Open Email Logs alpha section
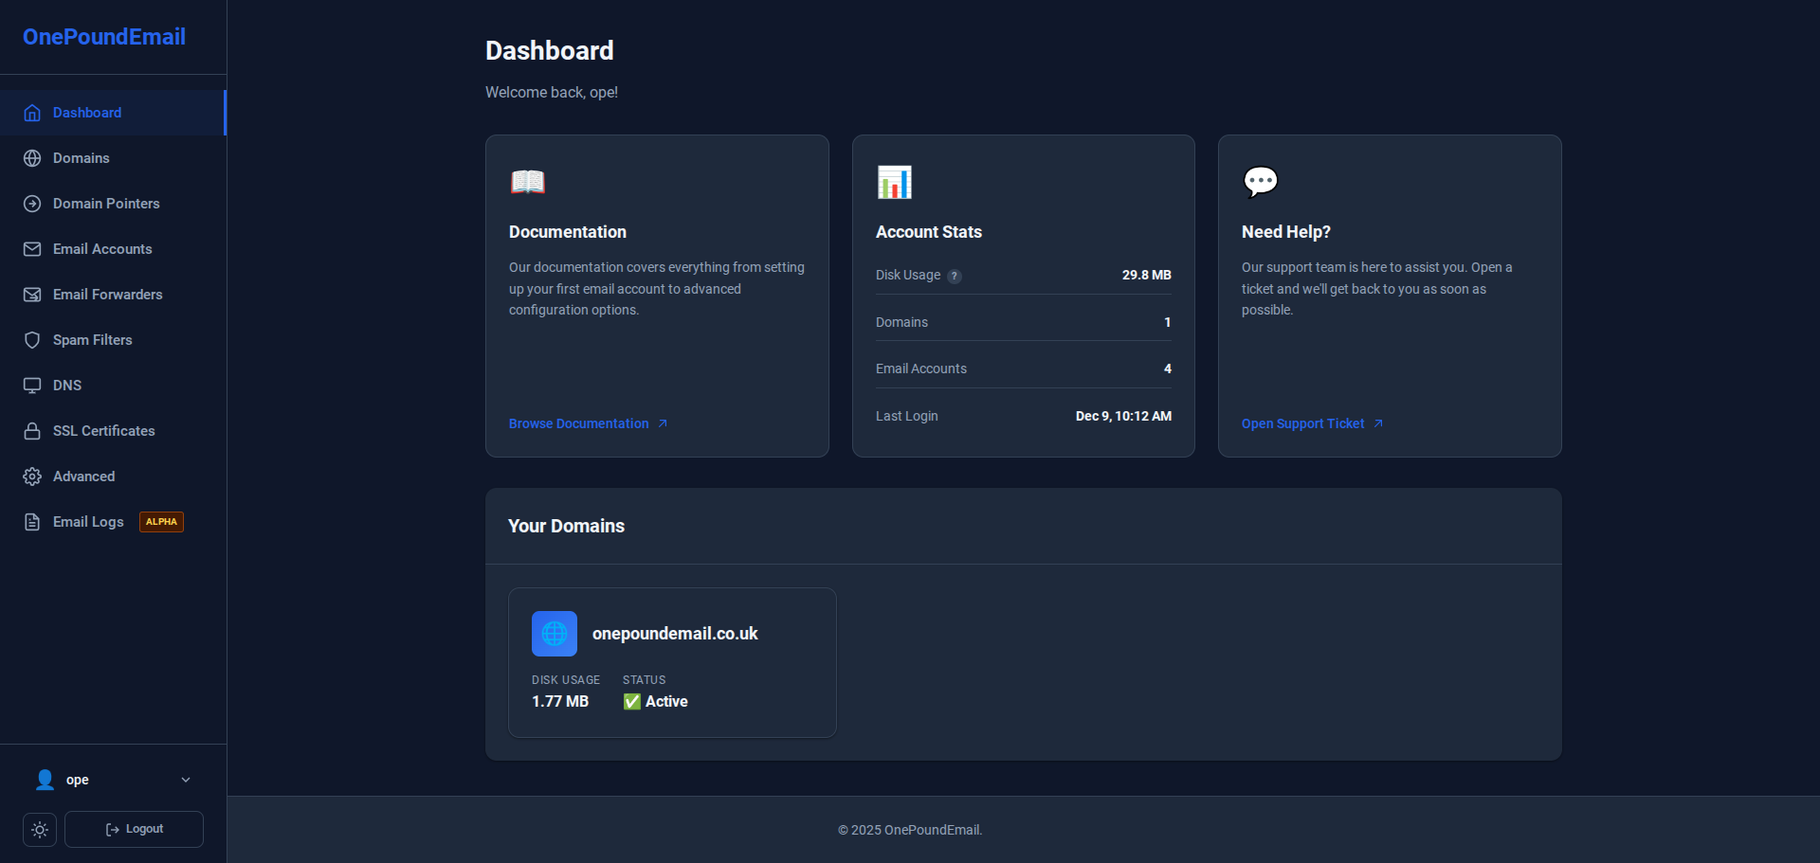The image size is (1820, 863). pyautogui.click(x=88, y=522)
